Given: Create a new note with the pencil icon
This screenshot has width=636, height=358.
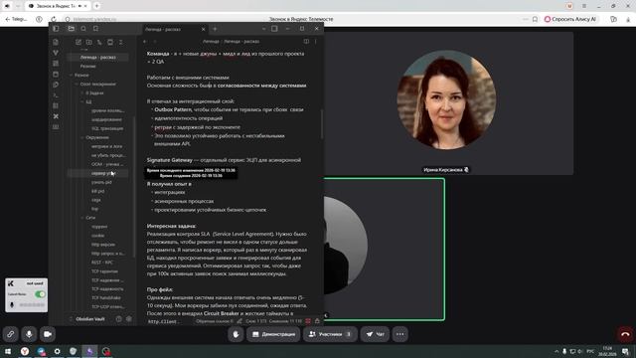Looking at the screenshot, I should point(79,42).
